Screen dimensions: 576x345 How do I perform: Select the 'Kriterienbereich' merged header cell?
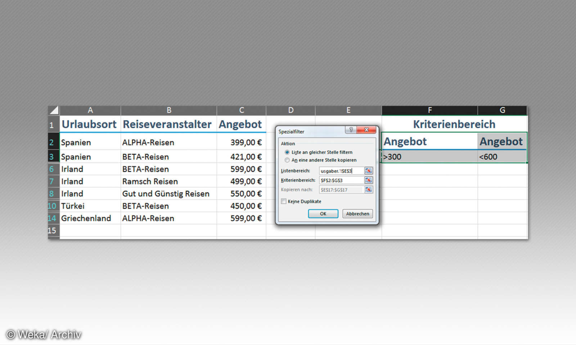click(454, 124)
